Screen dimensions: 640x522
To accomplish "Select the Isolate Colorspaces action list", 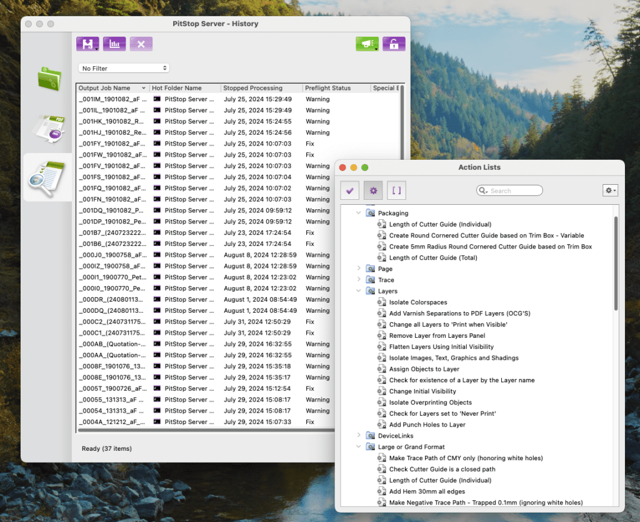I will (x=418, y=302).
